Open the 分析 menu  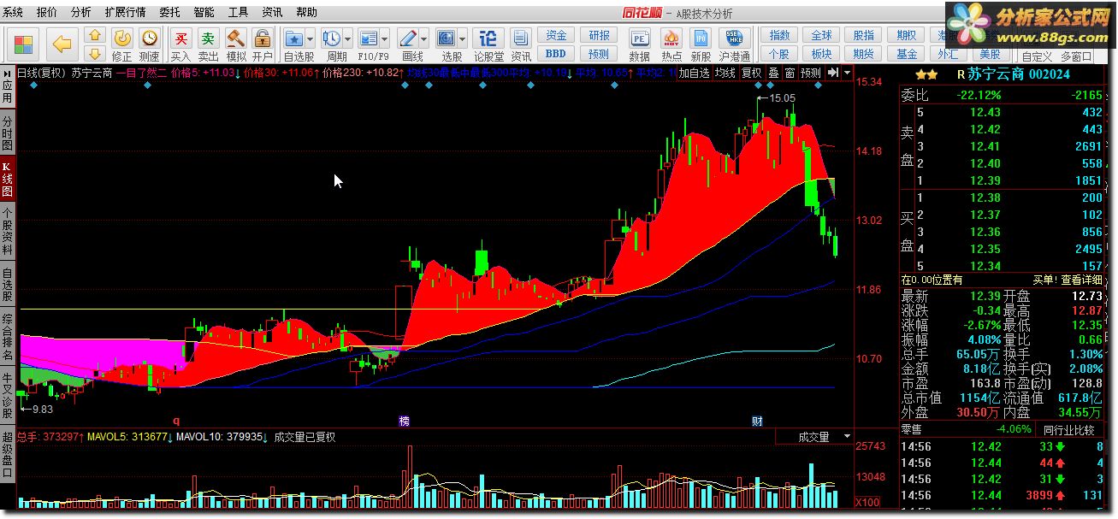point(80,13)
